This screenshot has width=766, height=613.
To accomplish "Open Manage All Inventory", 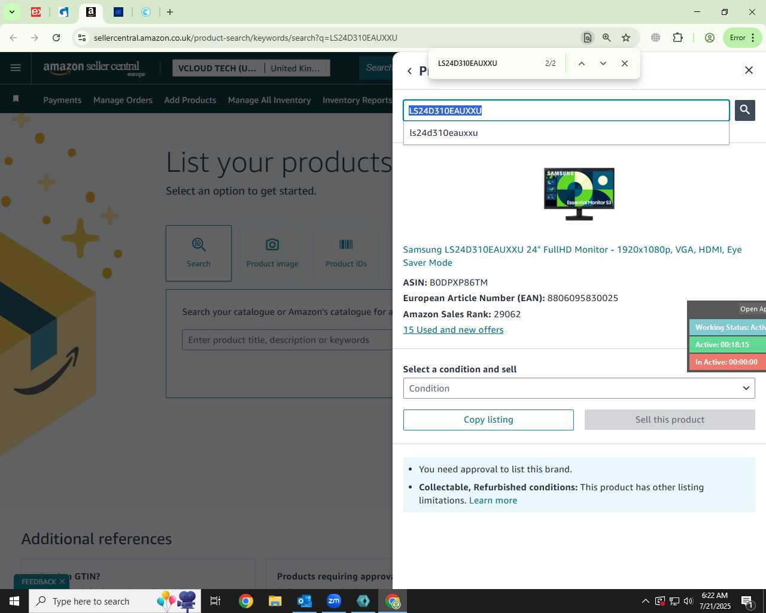I will click(269, 100).
